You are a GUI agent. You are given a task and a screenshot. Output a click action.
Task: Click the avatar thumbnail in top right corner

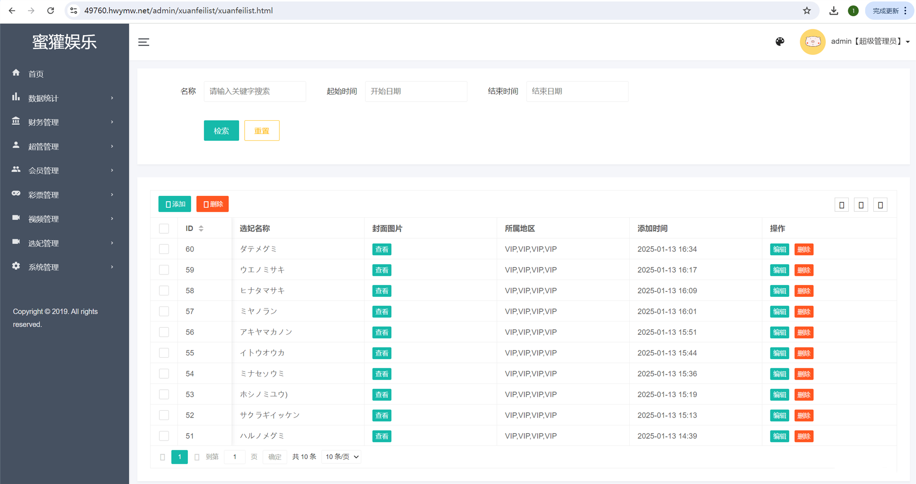tap(812, 41)
